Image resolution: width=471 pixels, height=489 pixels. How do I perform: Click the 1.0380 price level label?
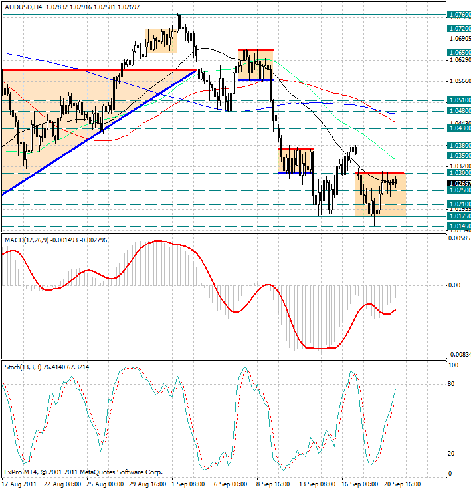pyautogui.click(x=459, y=145)
